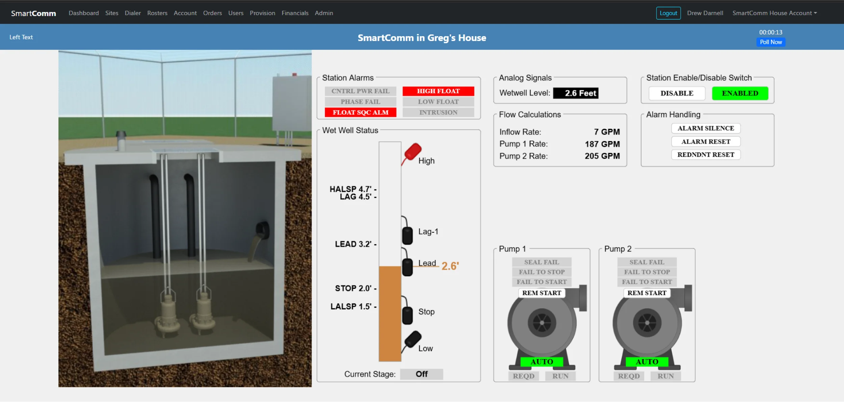The height and width of the screenshot is (402, 844).
Task: Toggle station to DISABLE
Action: click(677, 93)
